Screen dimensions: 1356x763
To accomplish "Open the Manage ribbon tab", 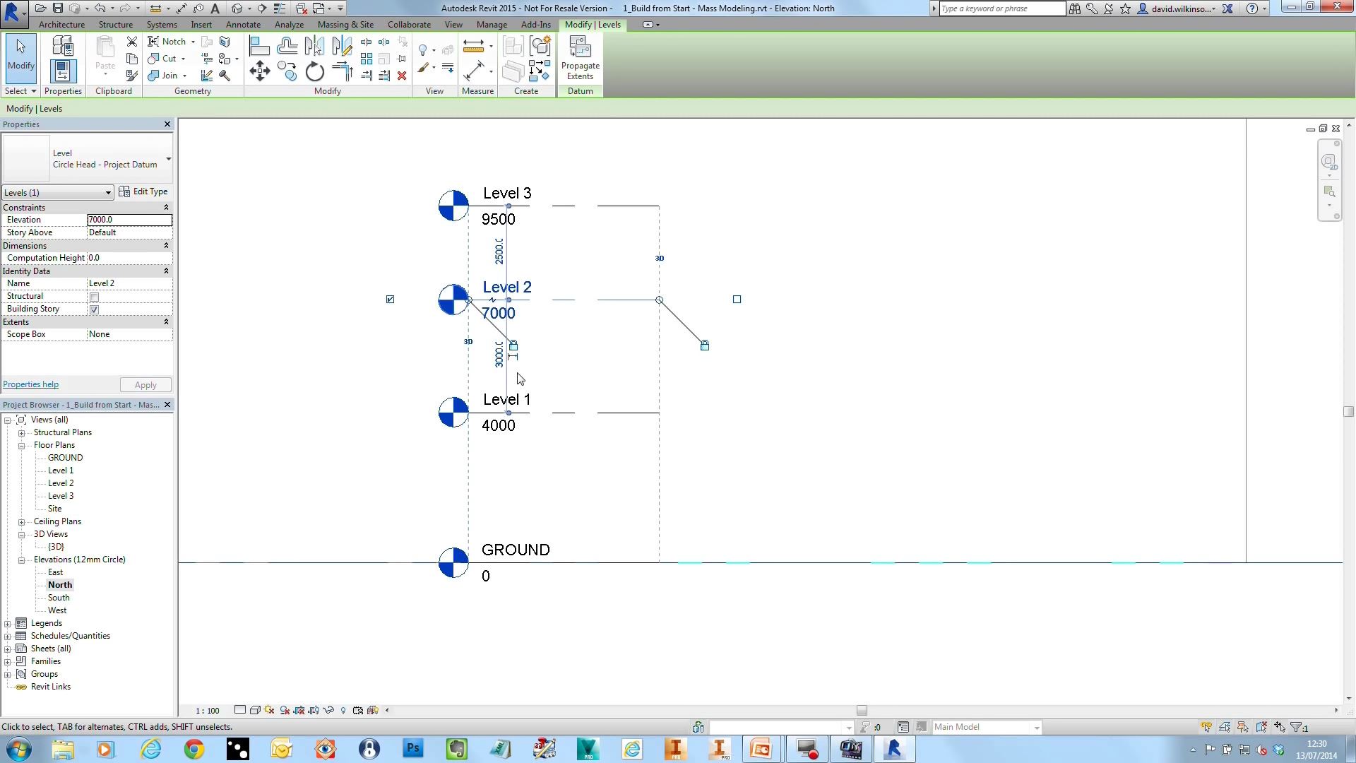I will (x=492, y=25).
